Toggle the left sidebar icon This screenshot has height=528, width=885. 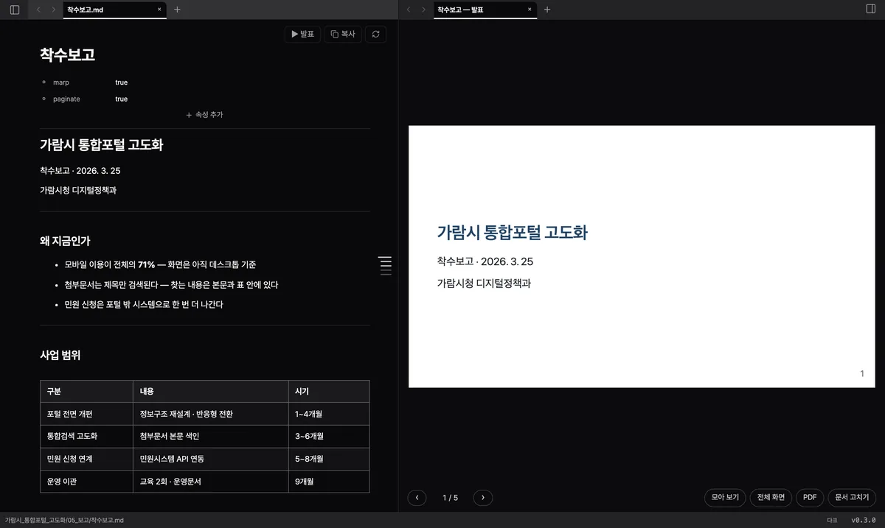coord(15,10)
